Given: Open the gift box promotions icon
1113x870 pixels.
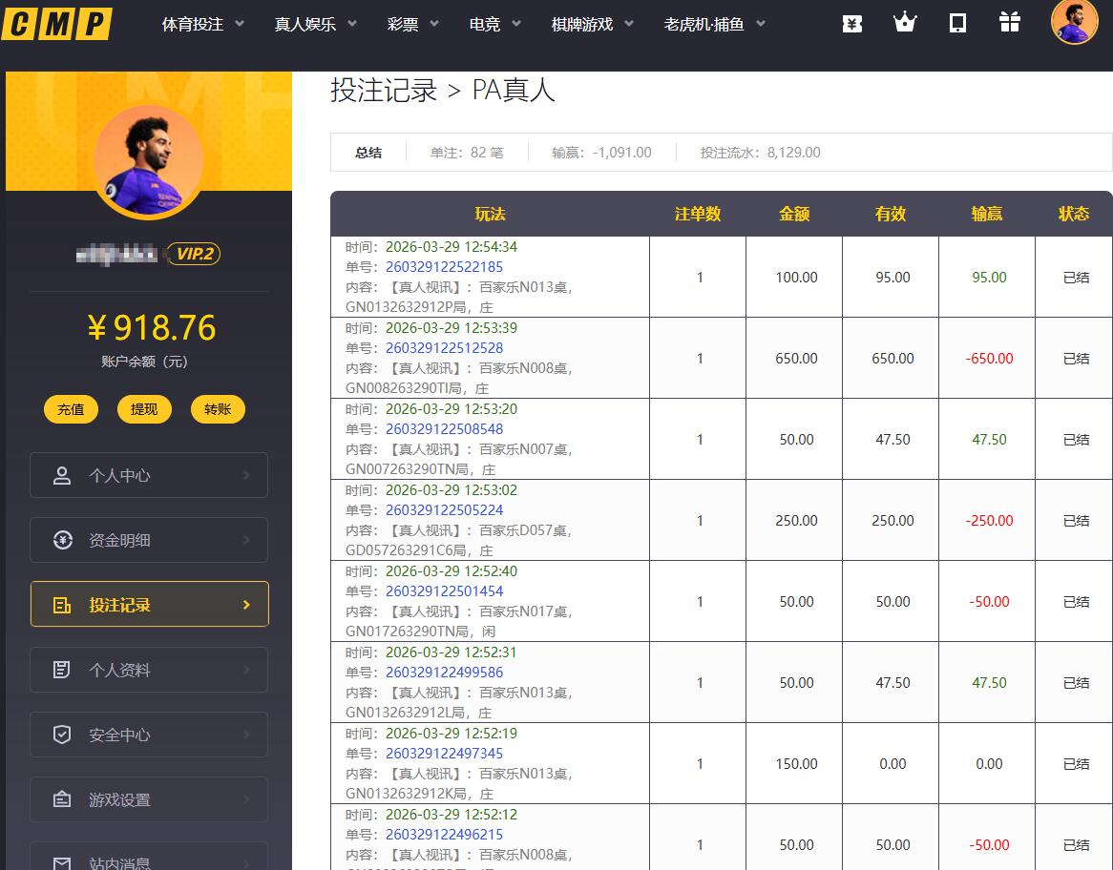Looking at the screenshot, I should click(1010, 23).
